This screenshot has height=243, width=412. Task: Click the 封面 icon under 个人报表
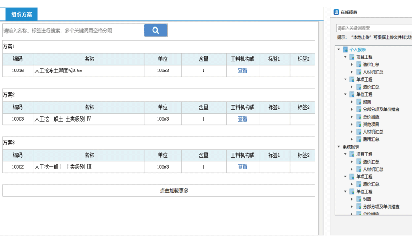[x=359, y=102]
